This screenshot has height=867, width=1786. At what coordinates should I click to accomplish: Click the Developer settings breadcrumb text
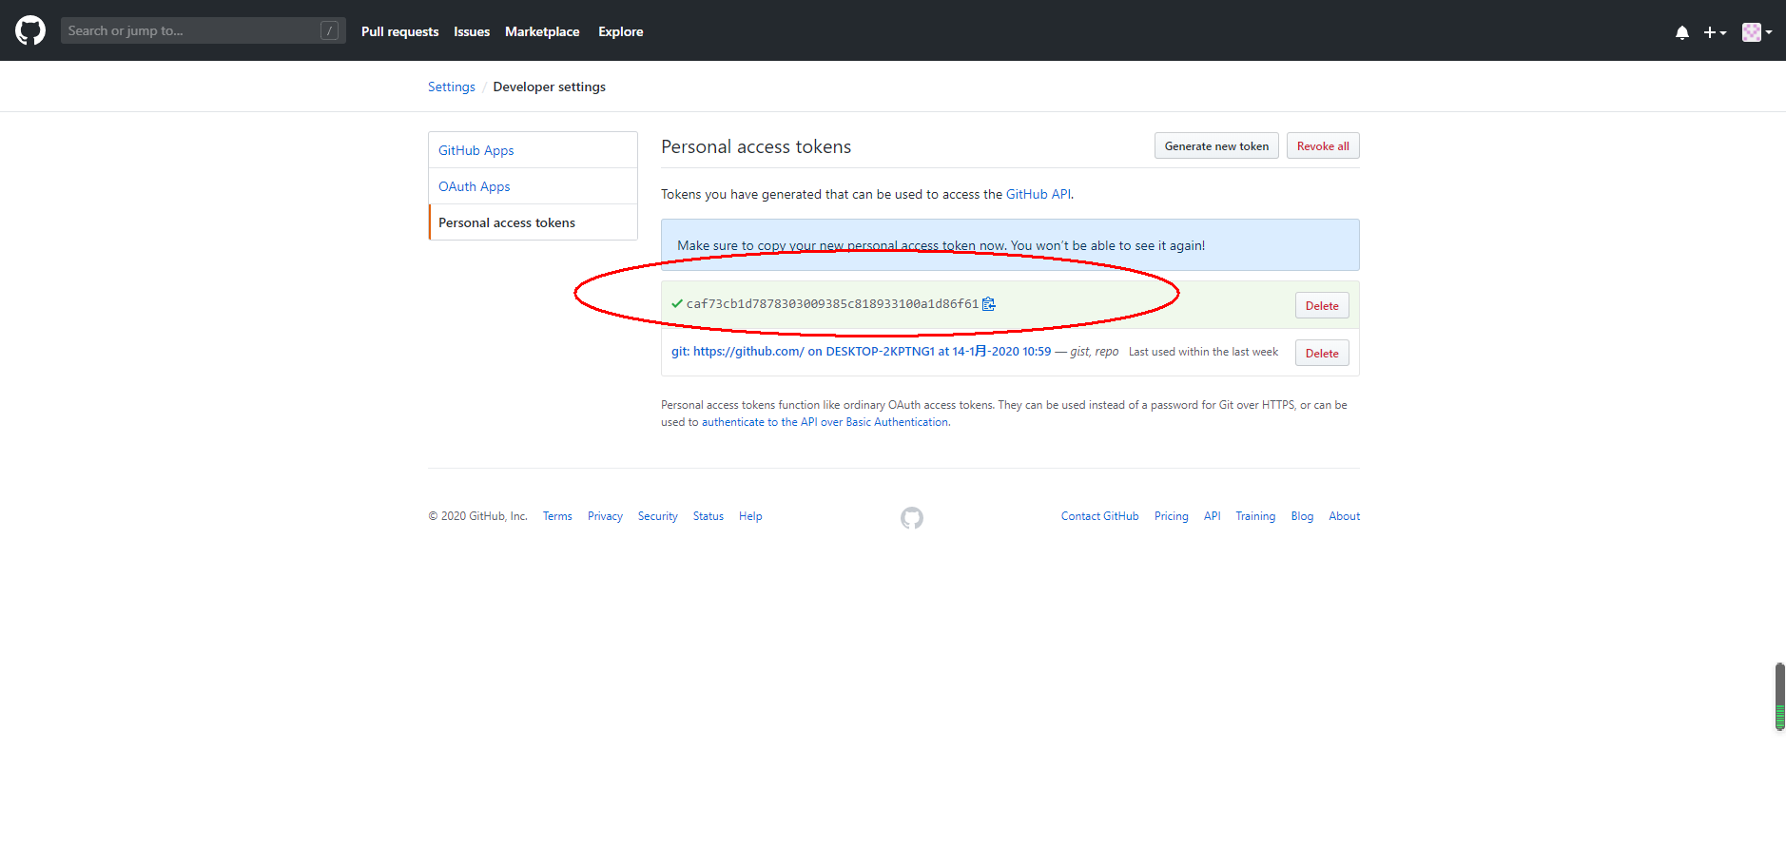pos(550,87)
